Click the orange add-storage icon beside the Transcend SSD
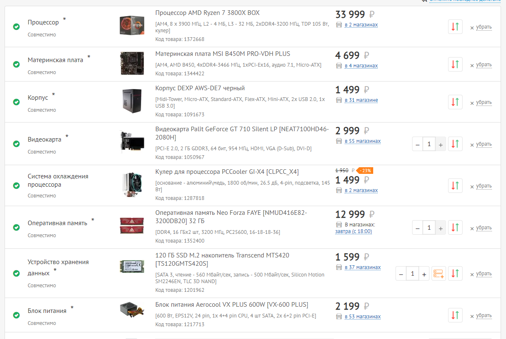Viewport: 506px width, 339px height. tap(439, 274)
